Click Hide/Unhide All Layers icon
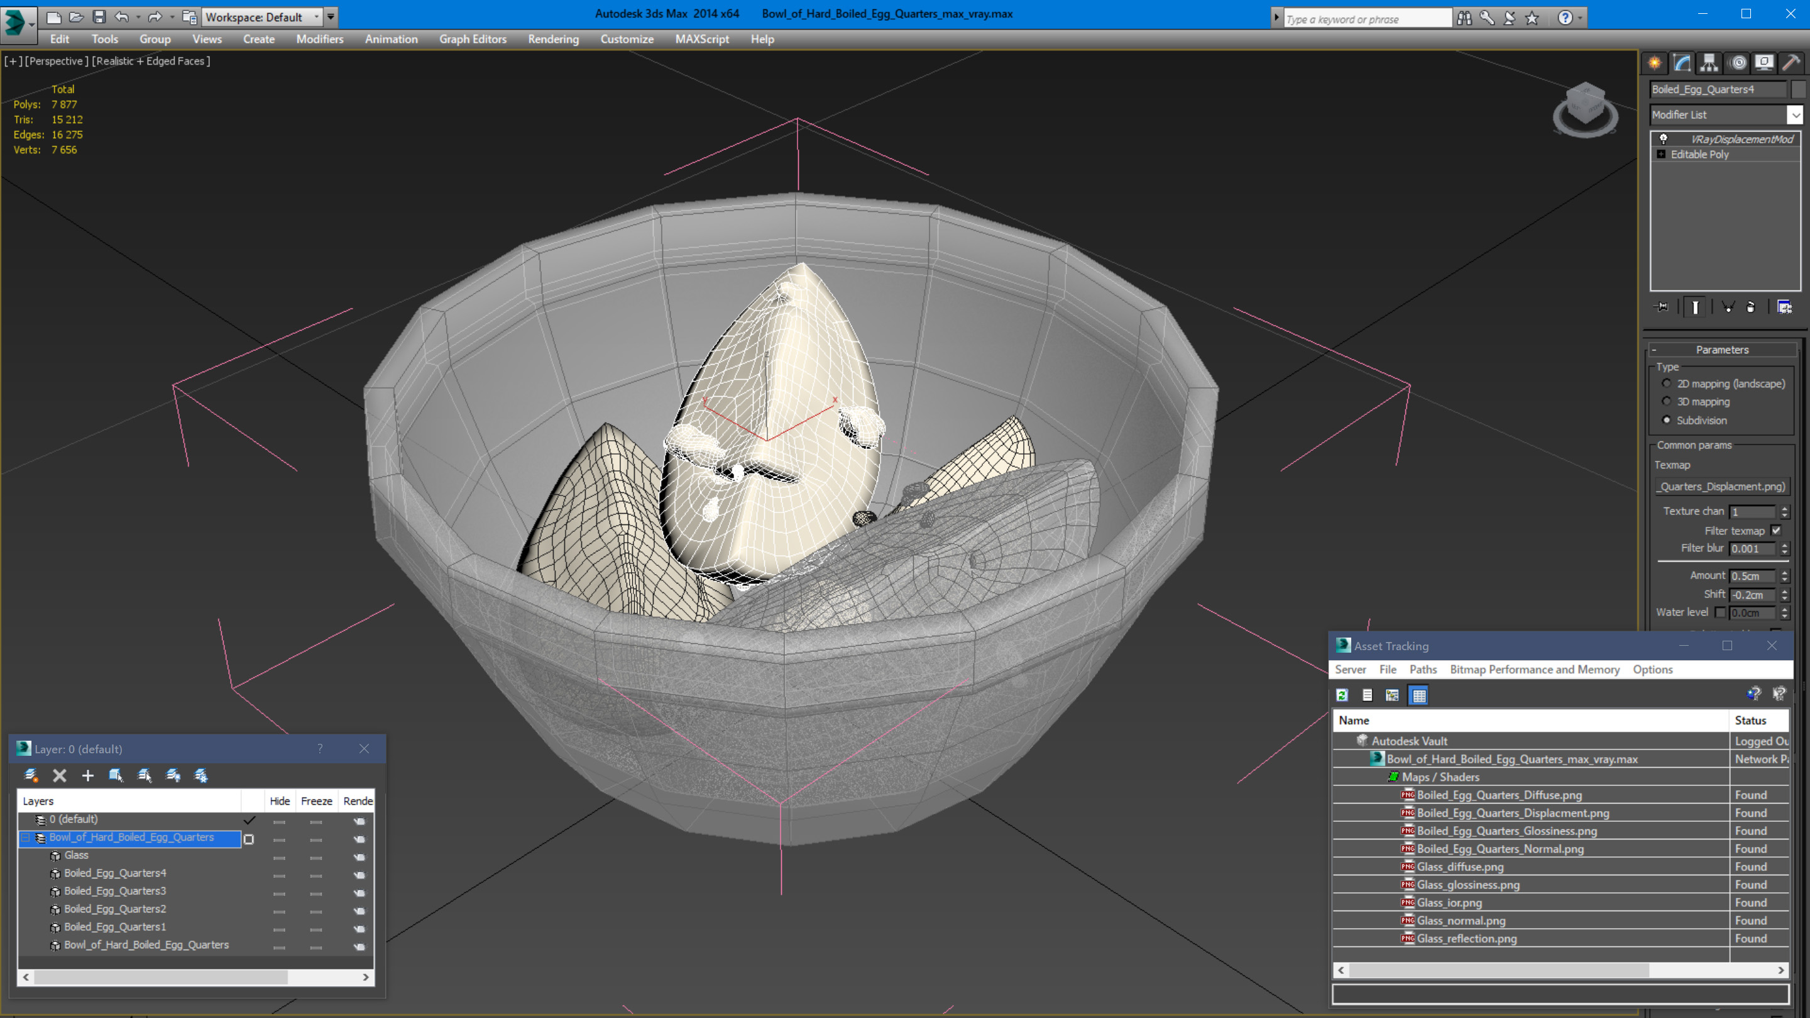 click(x=173, y=775)
